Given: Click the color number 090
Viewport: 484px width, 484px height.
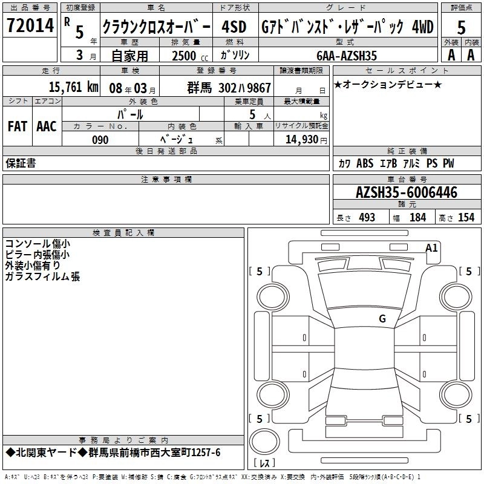Looking at the screenshot, I should click(100, 140).
